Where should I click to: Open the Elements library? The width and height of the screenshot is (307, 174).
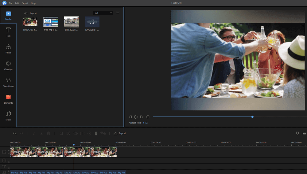8,99
